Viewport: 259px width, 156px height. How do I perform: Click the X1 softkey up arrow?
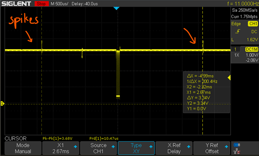tap(75, 146)
